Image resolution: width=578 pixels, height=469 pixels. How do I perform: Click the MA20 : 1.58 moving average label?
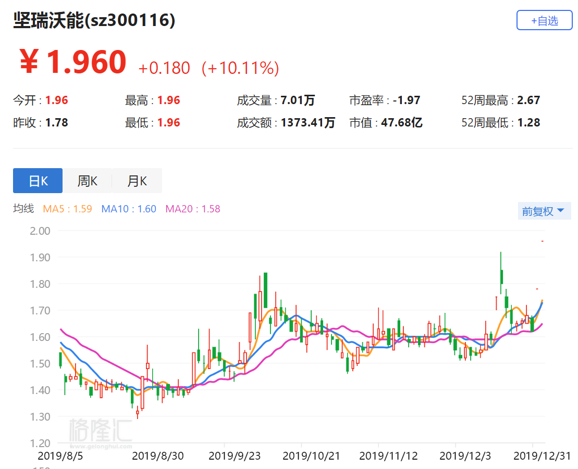point(193,209)
